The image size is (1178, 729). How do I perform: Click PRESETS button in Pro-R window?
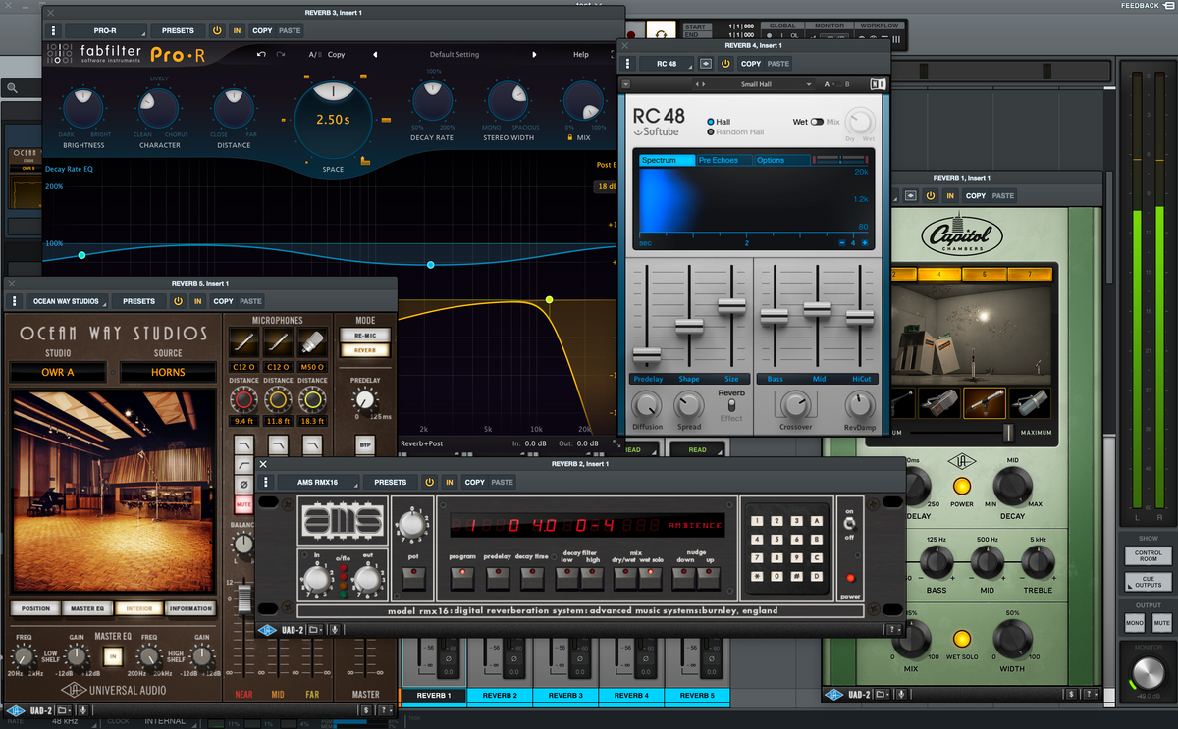178,30
